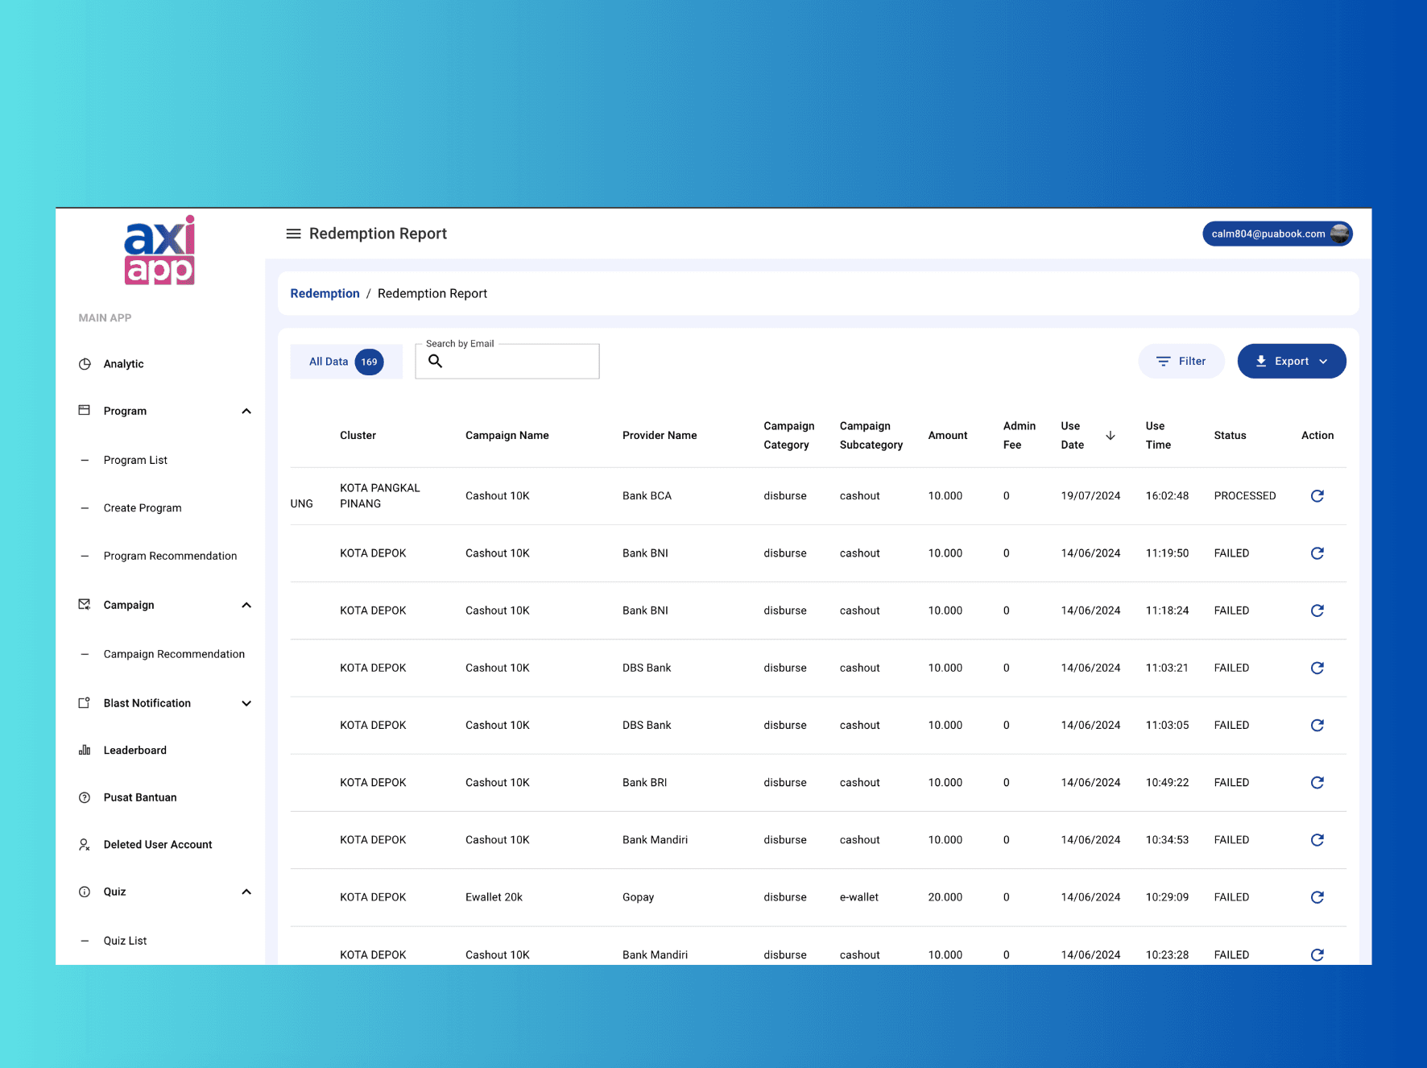Collapse the Program sidebar section

click(246, 411)
